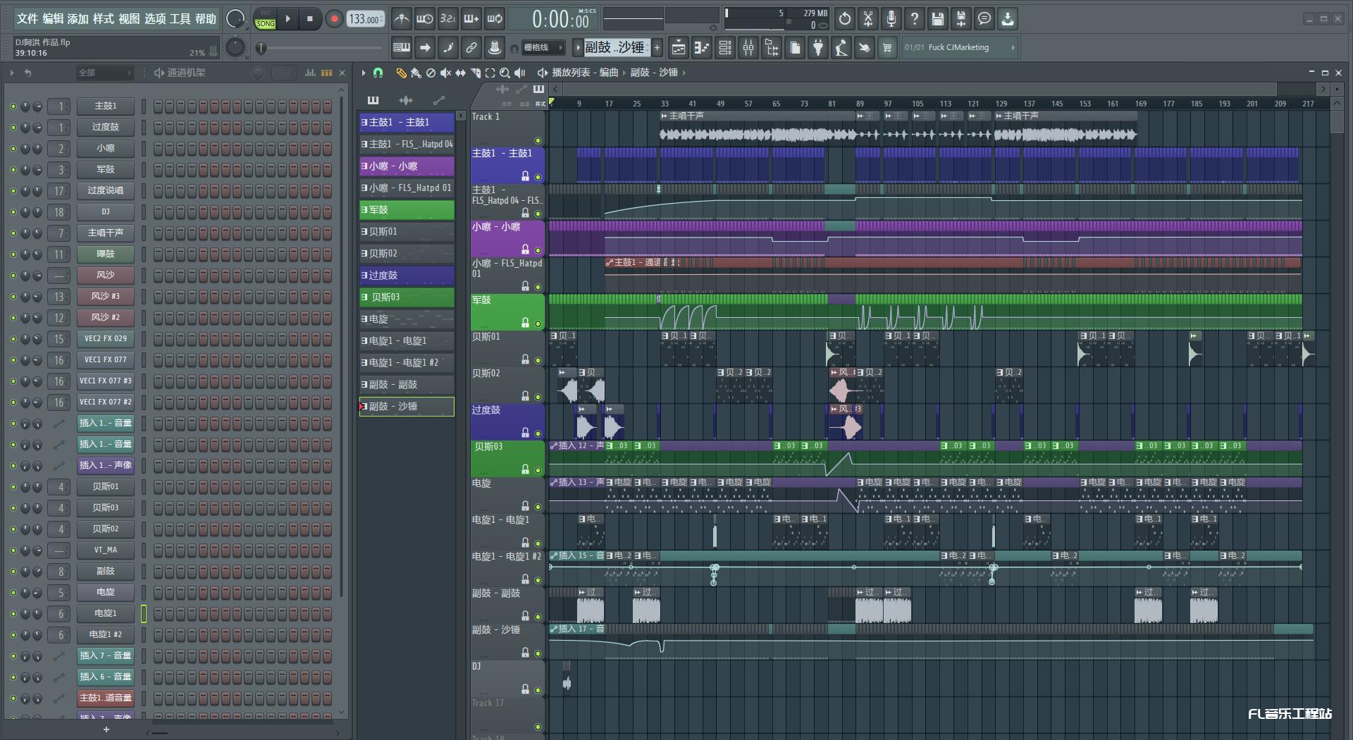Enable typing keyboard to piano icon
The width and height of the screenshot is (1353, 740).
click(x=402, y=48)
